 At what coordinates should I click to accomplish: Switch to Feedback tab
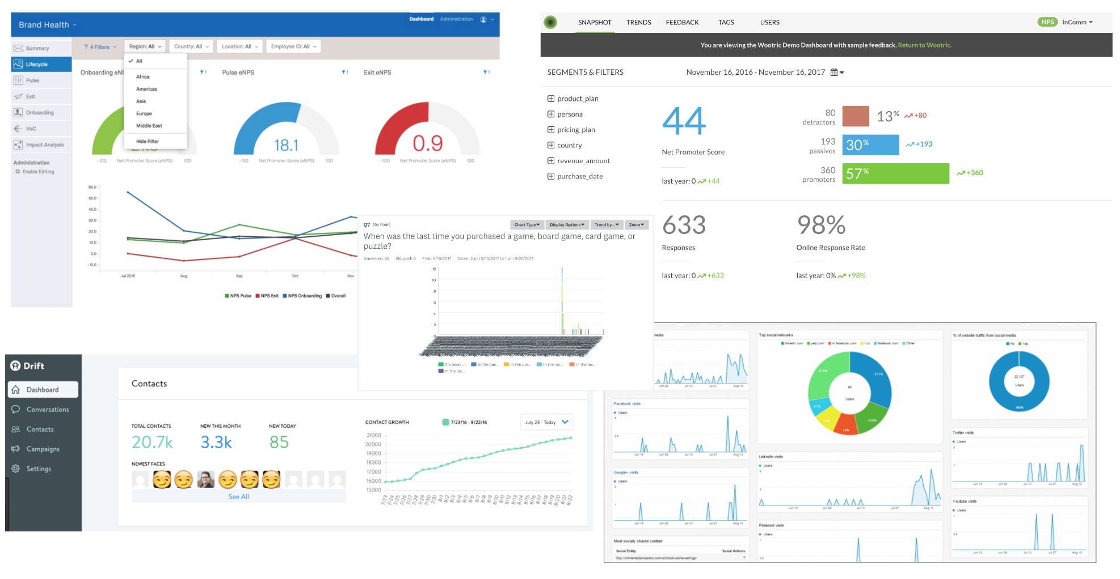tap(682, 22)
